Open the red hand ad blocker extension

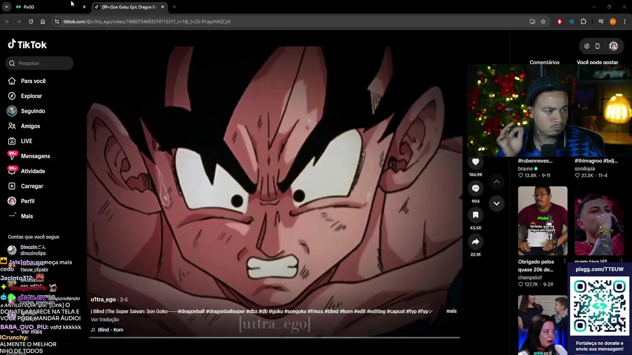tap(559, 21)
